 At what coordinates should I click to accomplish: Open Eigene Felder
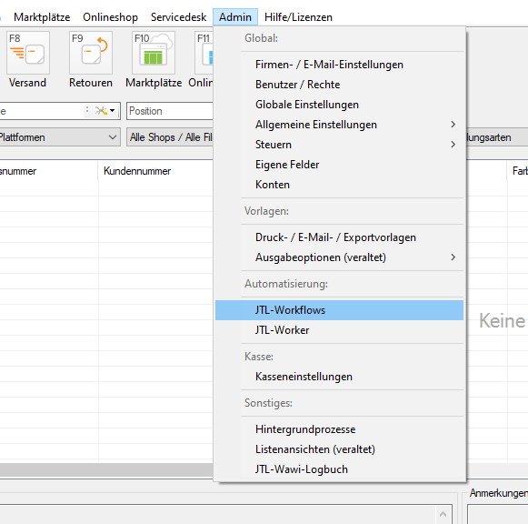(x=340, y=165)
